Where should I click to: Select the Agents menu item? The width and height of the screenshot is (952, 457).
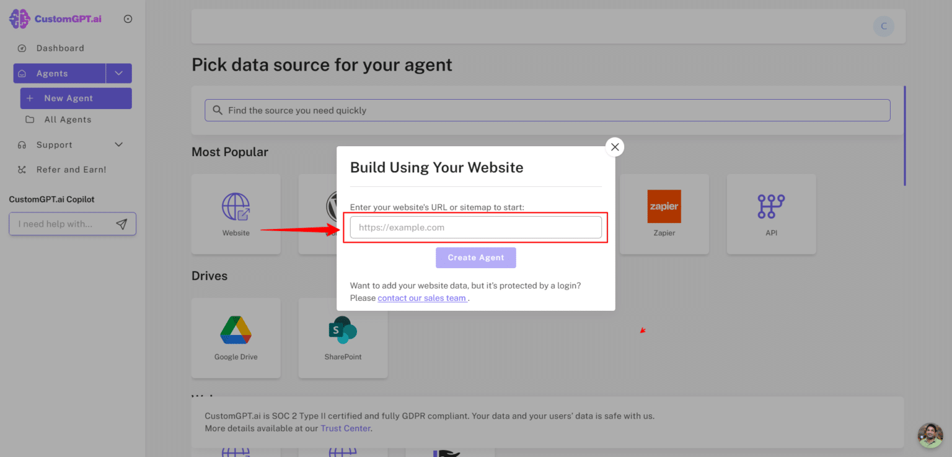pos(59,73)
